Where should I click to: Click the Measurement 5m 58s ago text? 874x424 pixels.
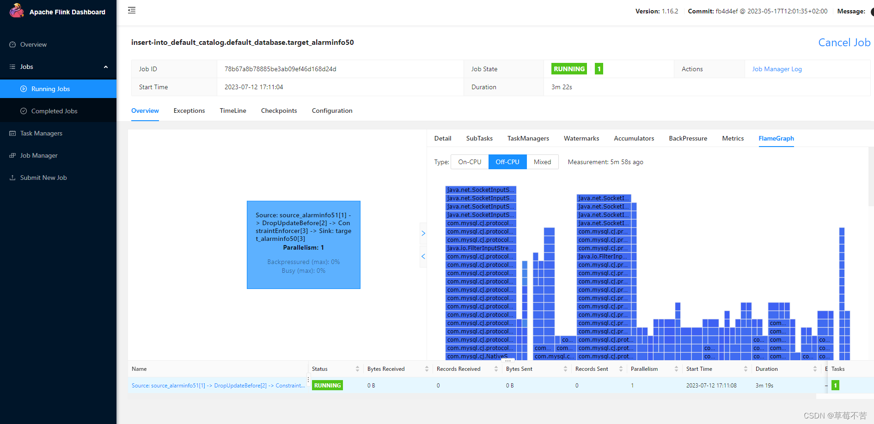point(605,162)
